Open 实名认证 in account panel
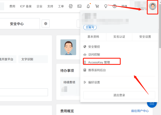Viewport: 161px width, 115px height. click(x=119, y=37)
